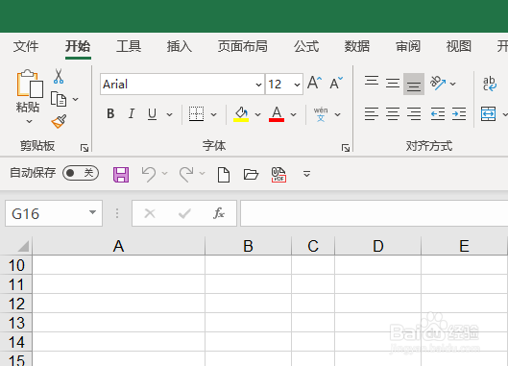508x366 pixels.
Task: Open 字体 settings dialog launcher
Action: point(346,148)
